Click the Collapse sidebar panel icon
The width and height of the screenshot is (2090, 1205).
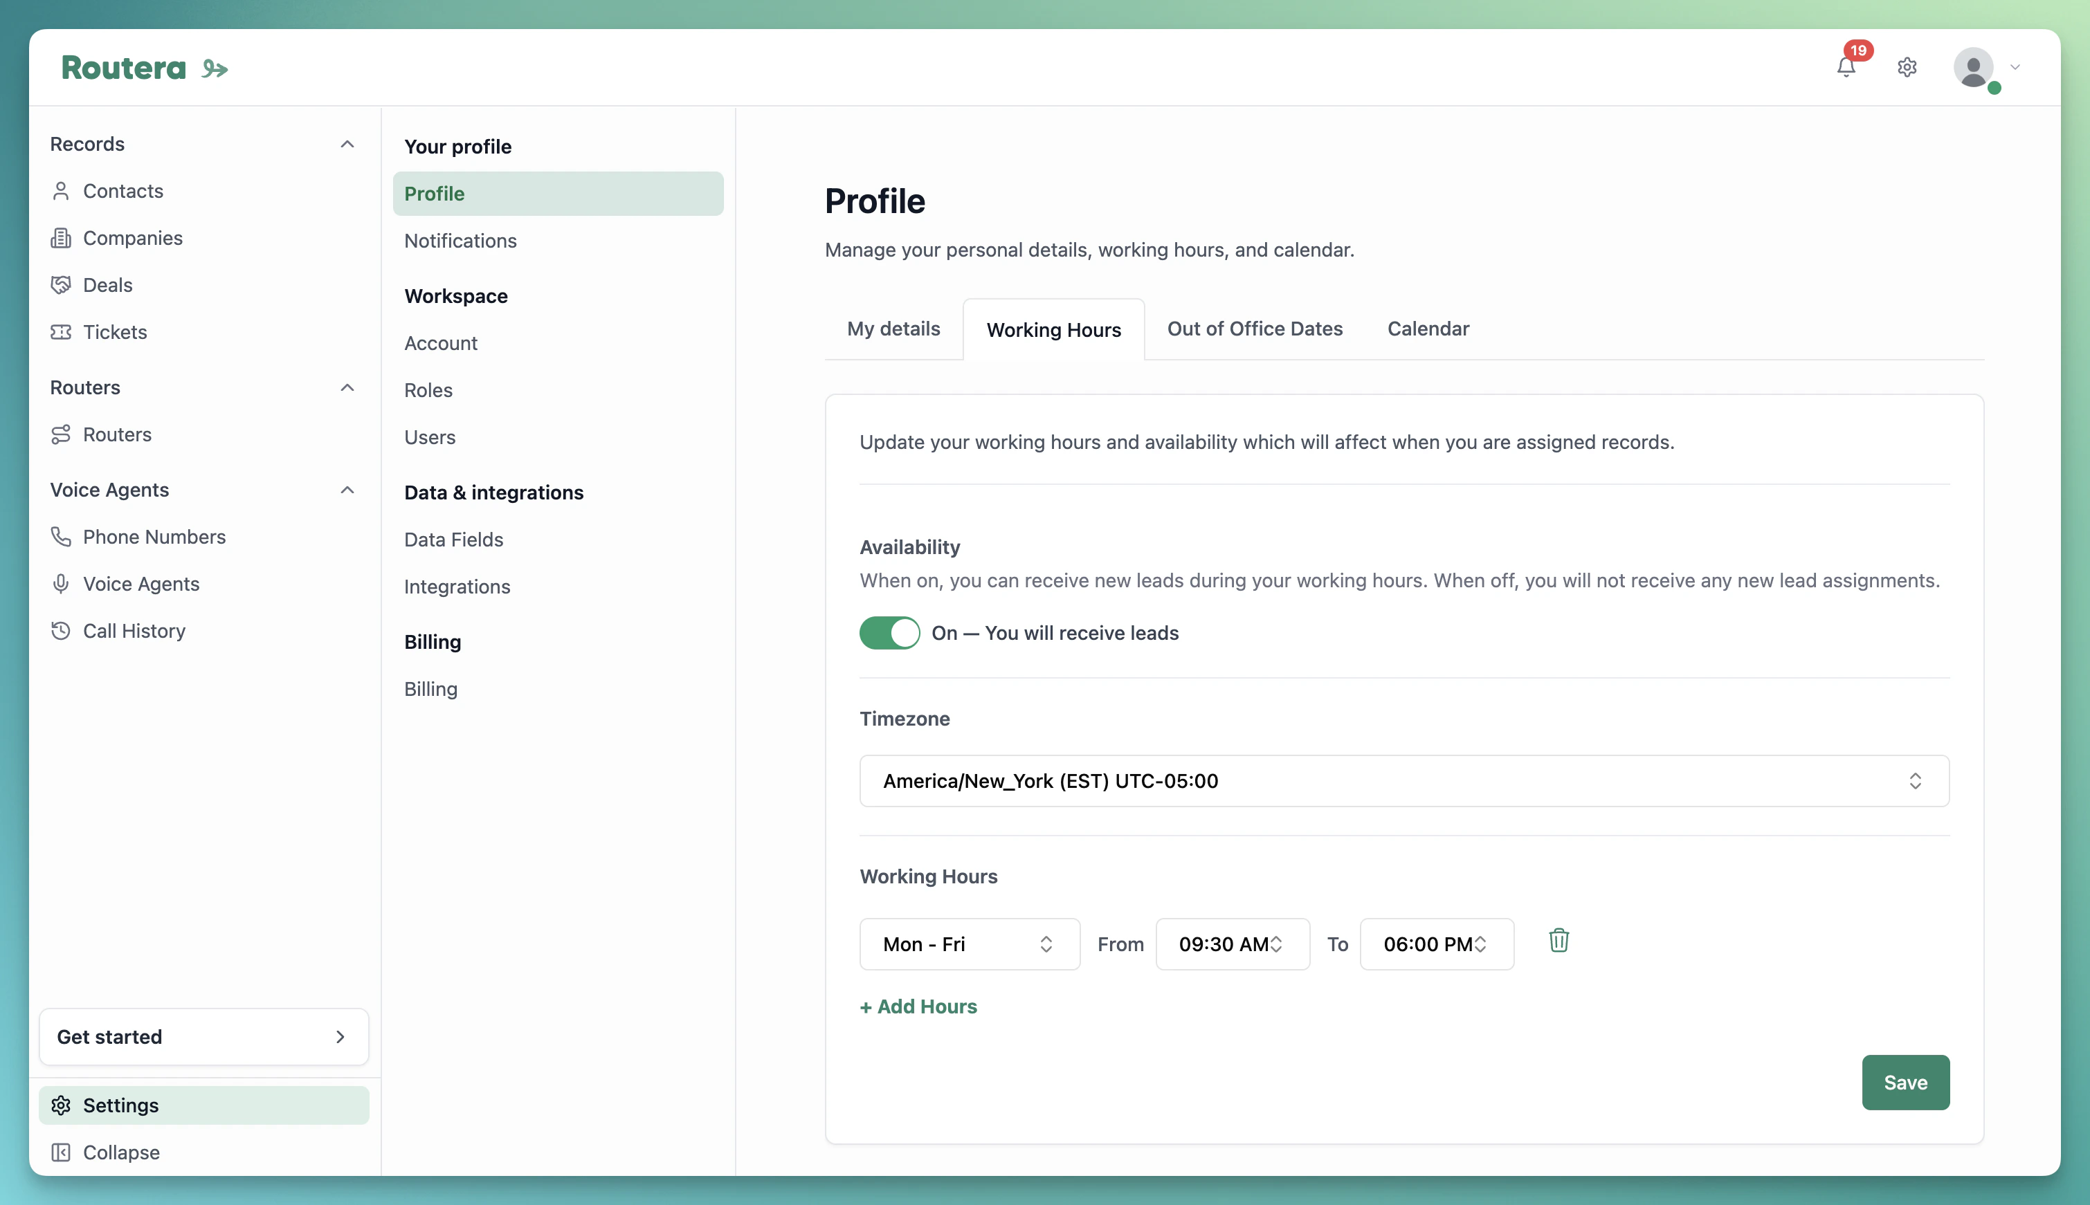60,1152
